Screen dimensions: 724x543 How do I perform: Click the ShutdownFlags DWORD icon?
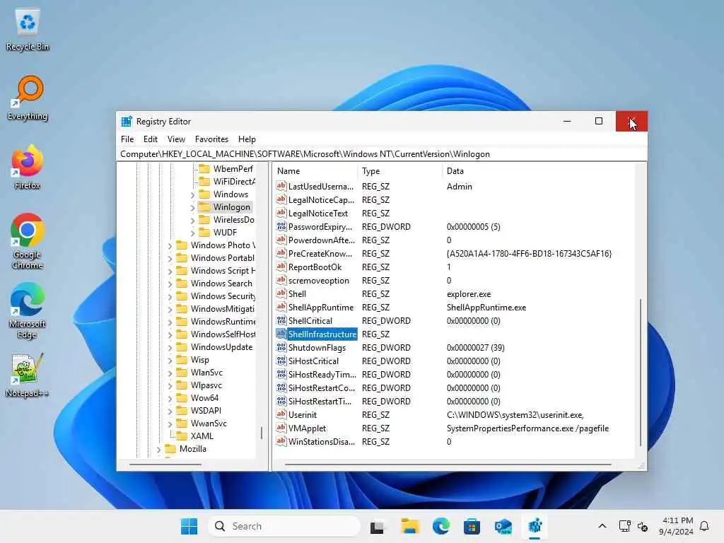click(x=281, y=347)
